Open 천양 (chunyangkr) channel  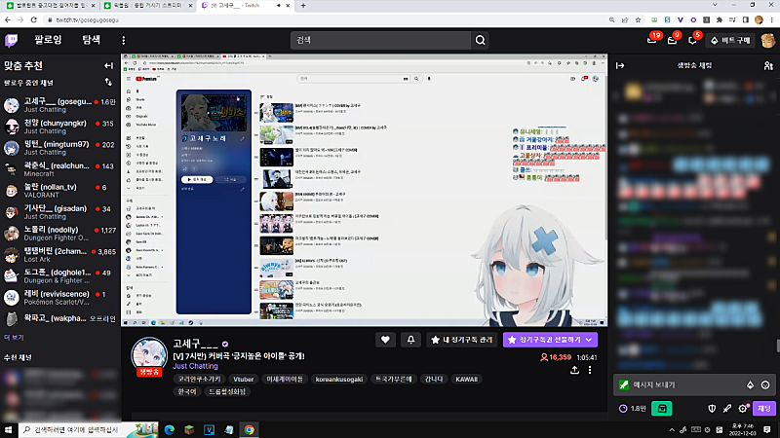pos(59,127)
